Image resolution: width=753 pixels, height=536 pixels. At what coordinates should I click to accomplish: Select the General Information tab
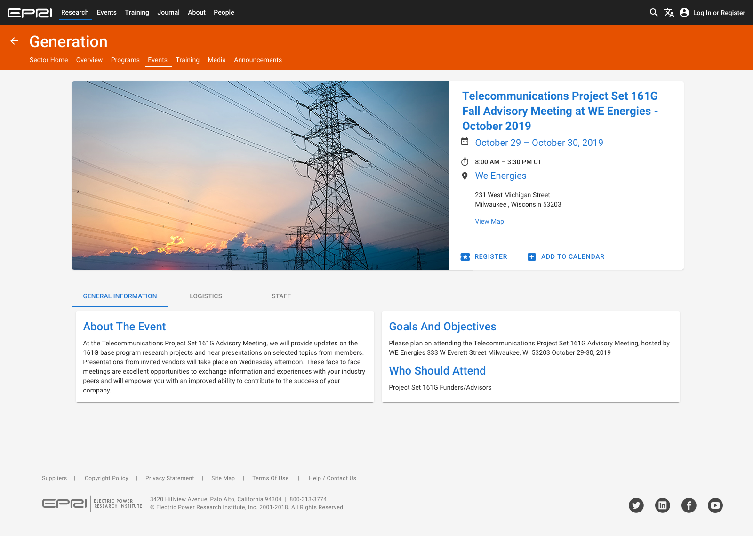pos(120,296)
